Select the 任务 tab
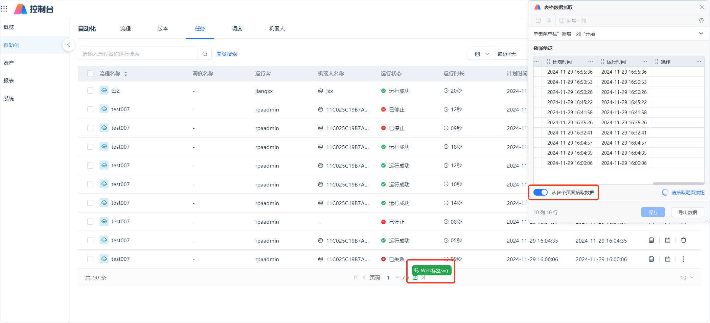 point(200,29)
